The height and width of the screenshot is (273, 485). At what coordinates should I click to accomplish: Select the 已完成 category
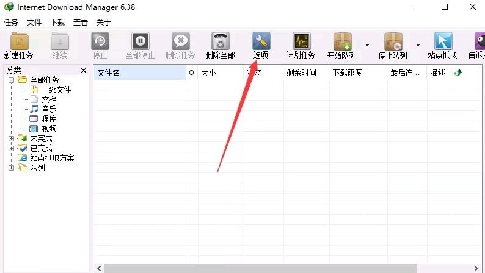(x=41, y=148)
